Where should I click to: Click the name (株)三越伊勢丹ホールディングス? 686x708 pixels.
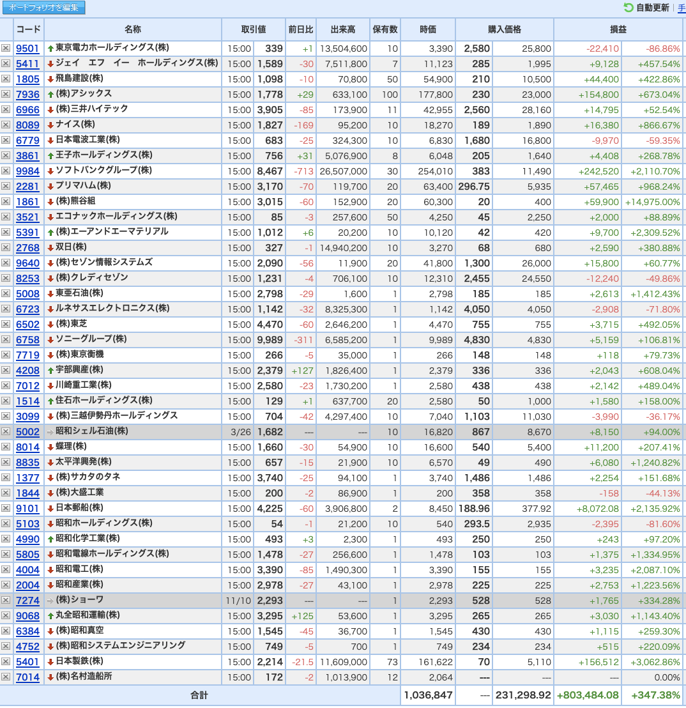pos(116,415)
